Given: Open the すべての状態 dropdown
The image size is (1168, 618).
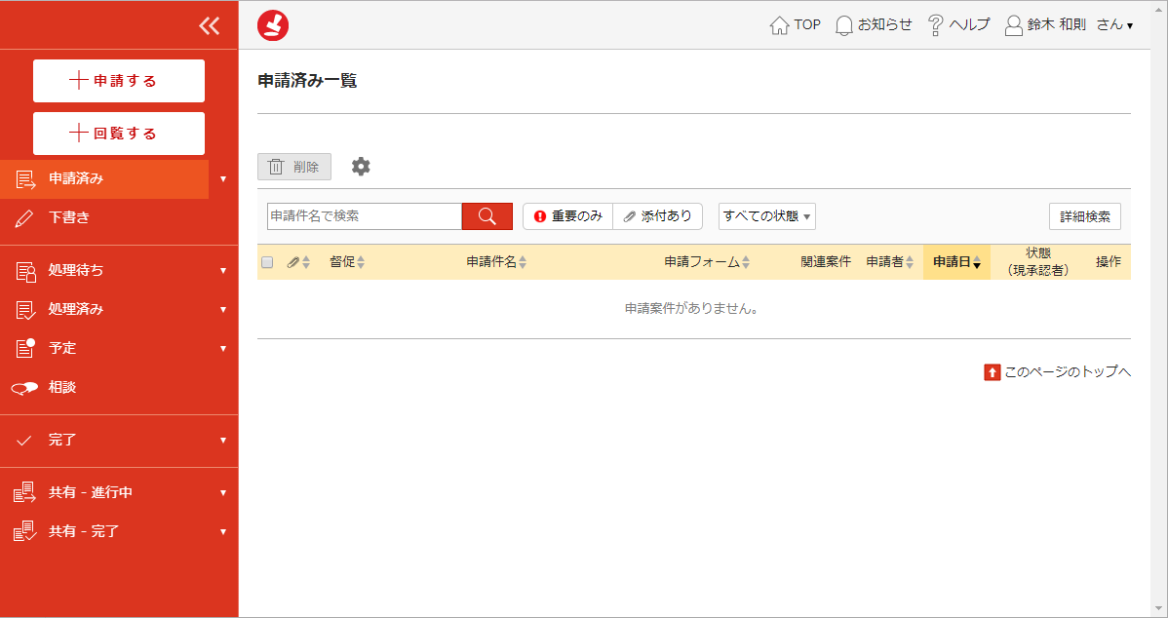Looking at the screenshot, I should click(x=766, y=216).
